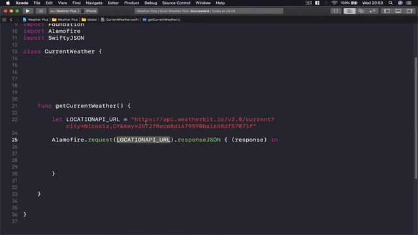Click the weatherbit API URL string
Image resolution: width=418 pixels, height=235 pixels.
(170, 123)
